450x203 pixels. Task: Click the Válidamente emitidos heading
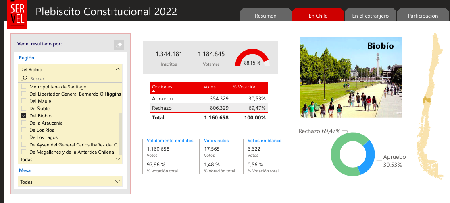[x=170, y=141]
